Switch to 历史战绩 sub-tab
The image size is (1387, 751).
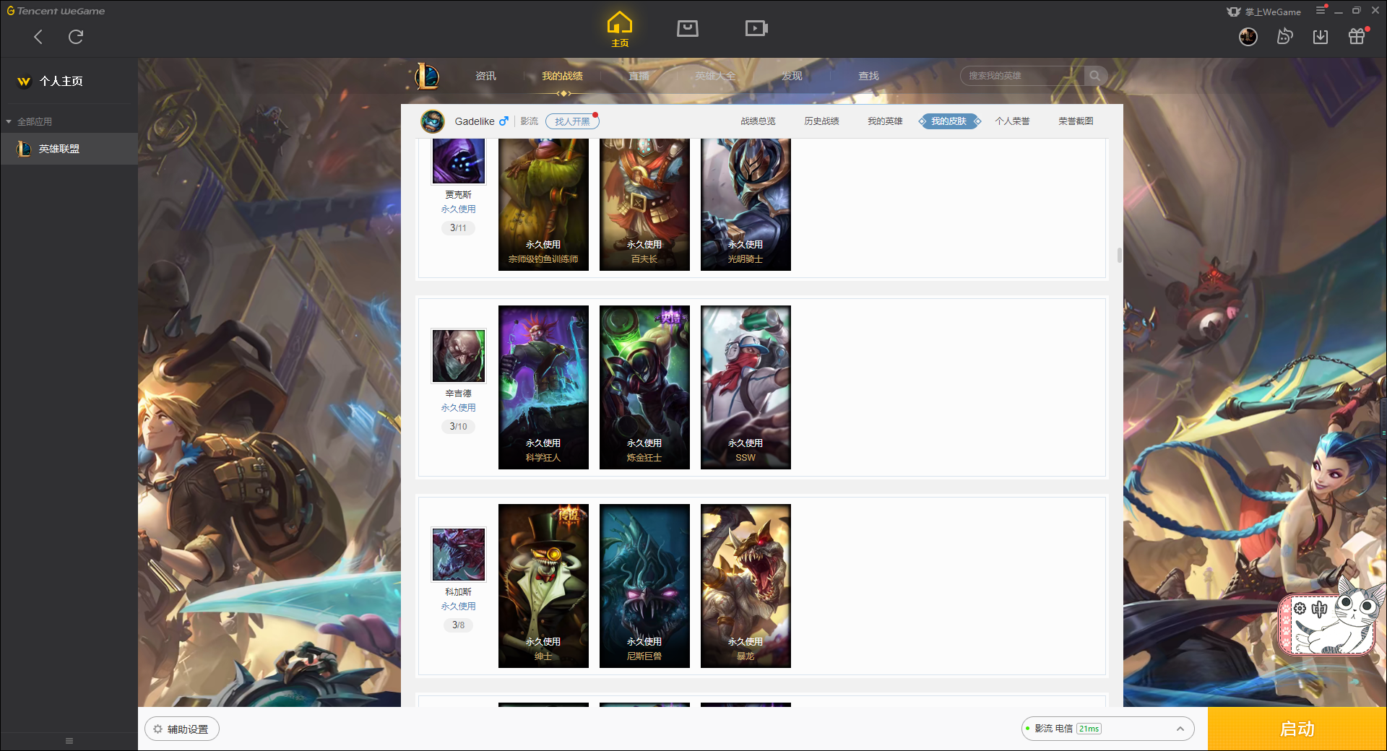click(821, 121)
